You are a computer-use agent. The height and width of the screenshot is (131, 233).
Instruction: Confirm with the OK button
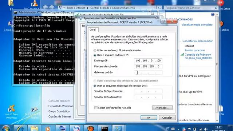[x=149, y=118]
